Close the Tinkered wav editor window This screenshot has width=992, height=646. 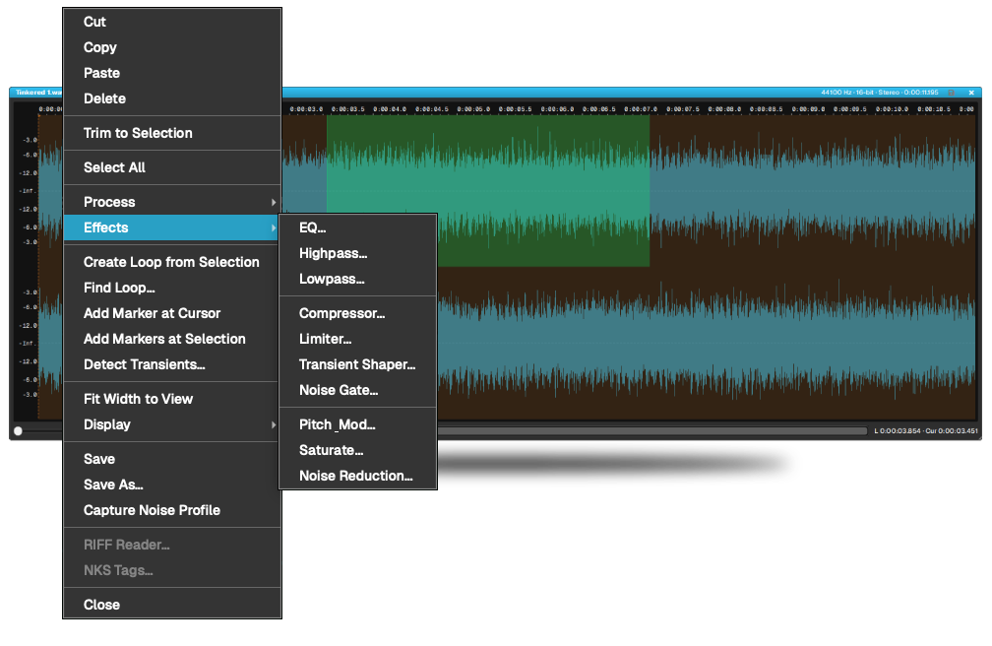971,93
